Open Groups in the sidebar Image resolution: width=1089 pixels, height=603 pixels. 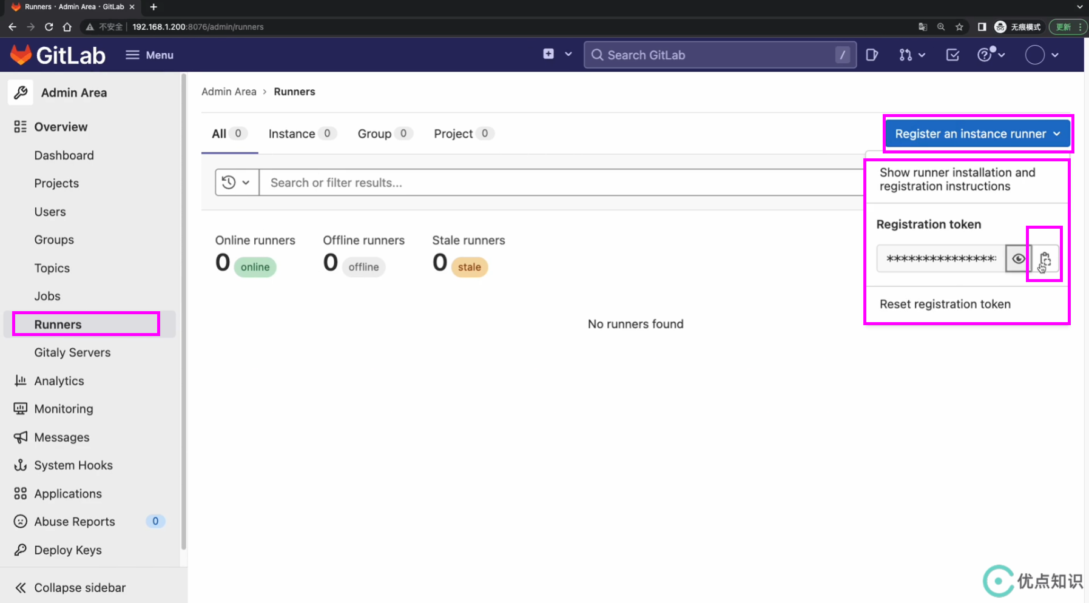pyautogui.click(x=54, y=240)
